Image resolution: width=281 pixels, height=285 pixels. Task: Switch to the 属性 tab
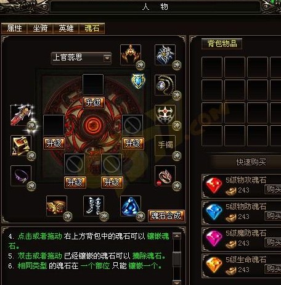pyautogui.click(x=14, y=28)
